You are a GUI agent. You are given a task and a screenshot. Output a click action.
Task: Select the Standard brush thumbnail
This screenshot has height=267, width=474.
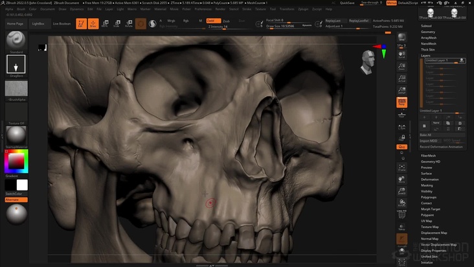pyautogui.click(x=16, y=40)
